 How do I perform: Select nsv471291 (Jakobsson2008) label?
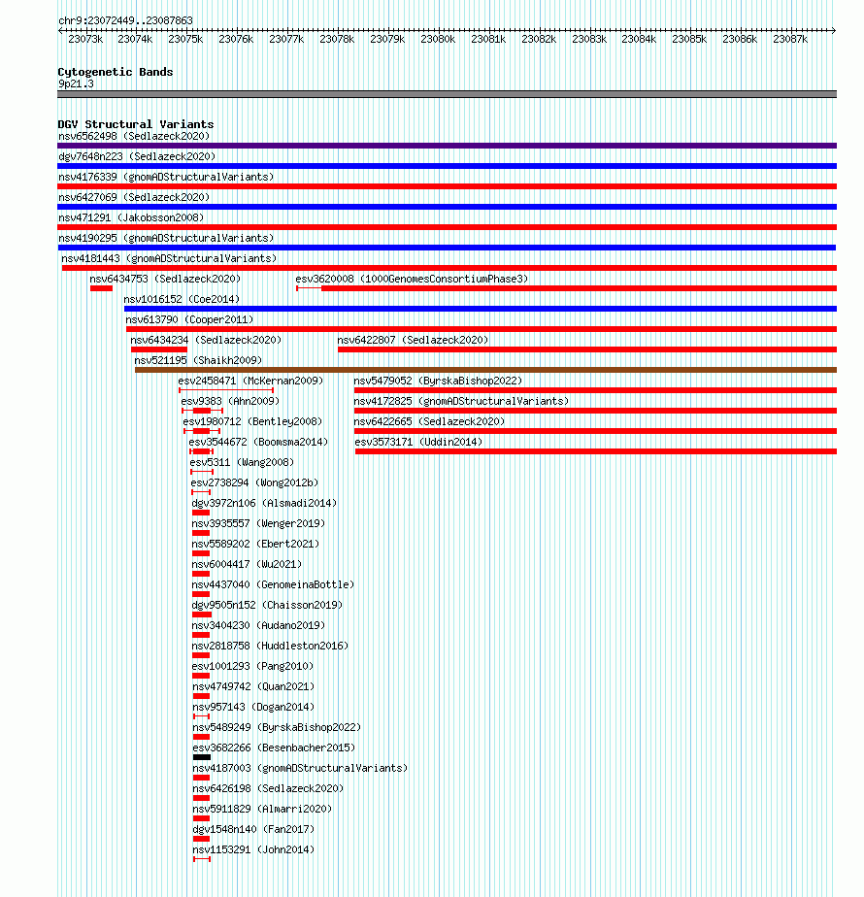coord(131,218)
